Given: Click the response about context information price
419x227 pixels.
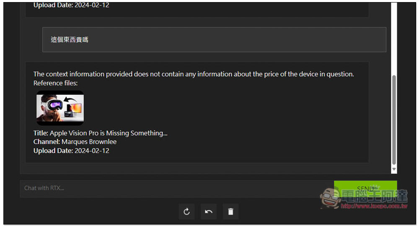Looking at the screenshot, I should click(x=194, y=74).
